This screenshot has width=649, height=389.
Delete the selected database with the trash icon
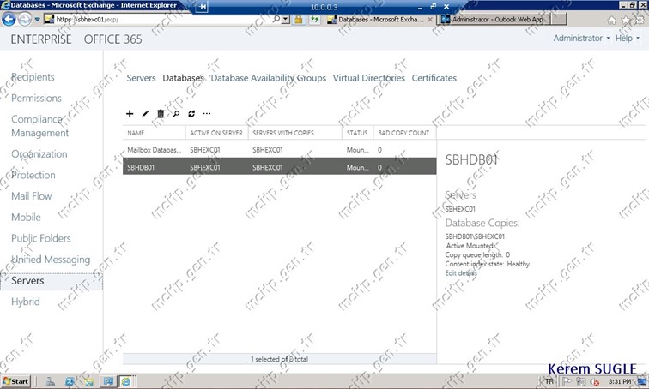(161, 114)
